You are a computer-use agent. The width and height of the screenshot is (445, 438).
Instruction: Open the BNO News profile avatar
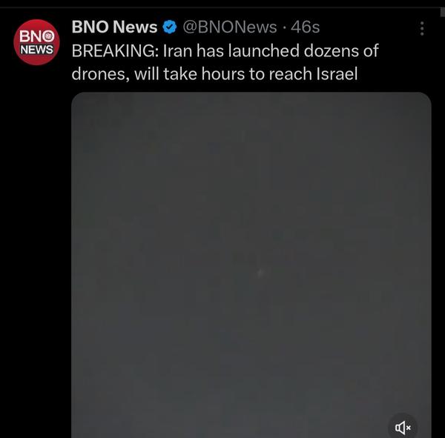36,42
